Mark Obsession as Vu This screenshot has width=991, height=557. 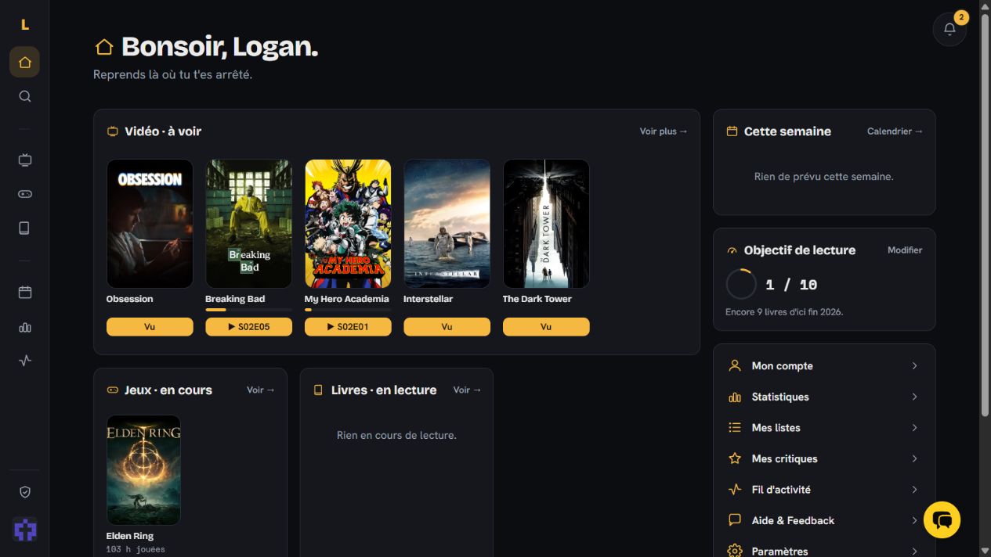tap(150, 327)
